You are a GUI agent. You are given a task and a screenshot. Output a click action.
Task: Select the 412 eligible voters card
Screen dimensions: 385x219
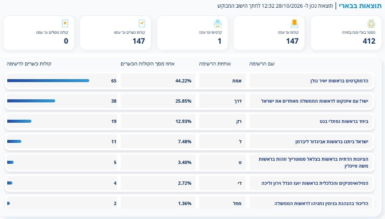click(x=346, y=33)
